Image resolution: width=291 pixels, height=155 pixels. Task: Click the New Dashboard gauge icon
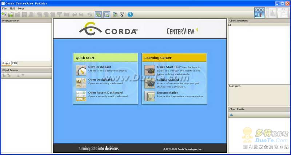point(81,70)
